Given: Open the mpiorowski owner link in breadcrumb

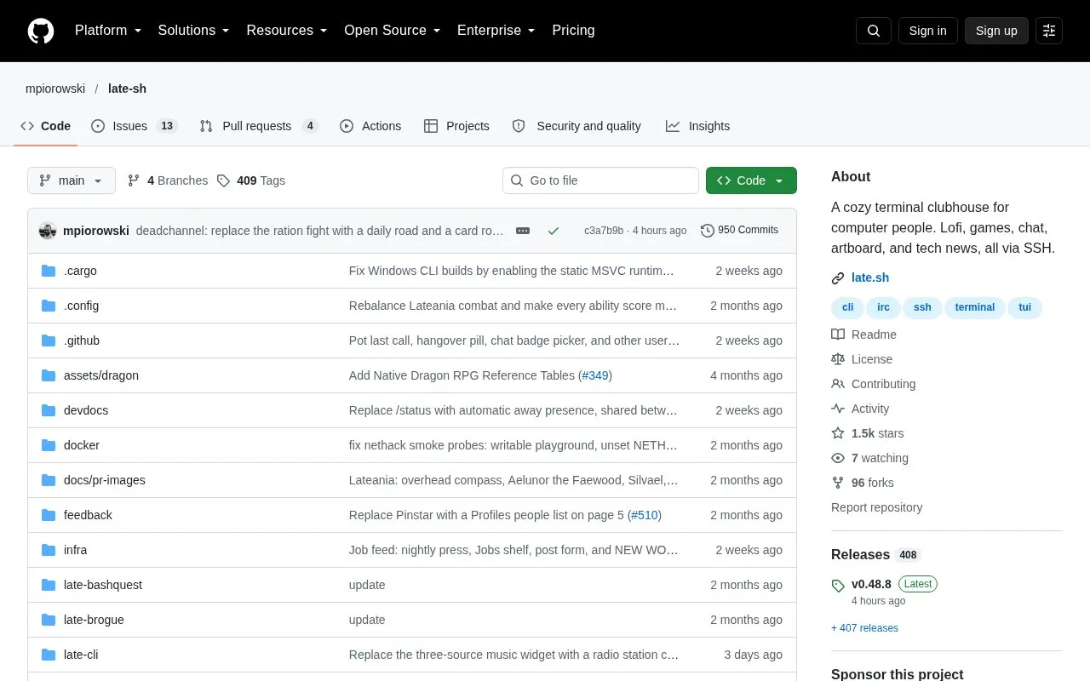Looking at the screenshot, I should tap(55, 89).
